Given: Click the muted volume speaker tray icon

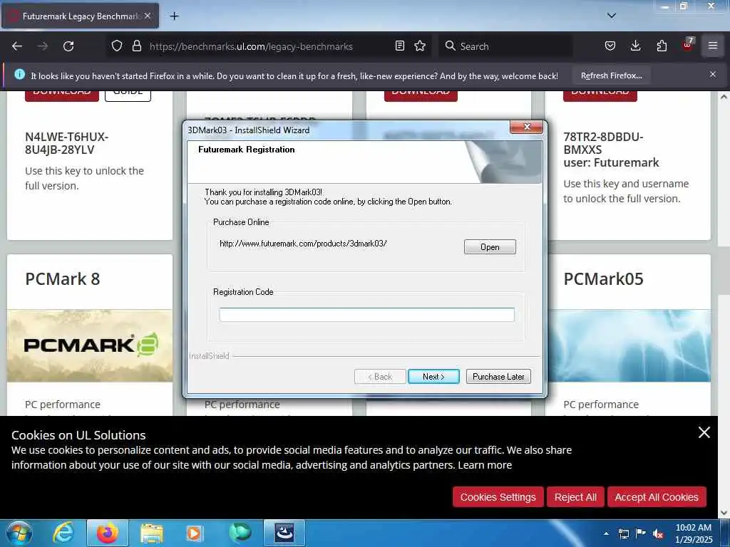Looking at the screenshot, I should click(x=658, y=533).
